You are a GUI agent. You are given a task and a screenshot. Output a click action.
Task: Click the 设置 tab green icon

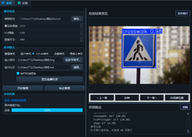[19, 3]
